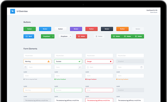Click the purple Button
Image resolution: width=167 pixels, height=102 pixels.
point(76,29)
